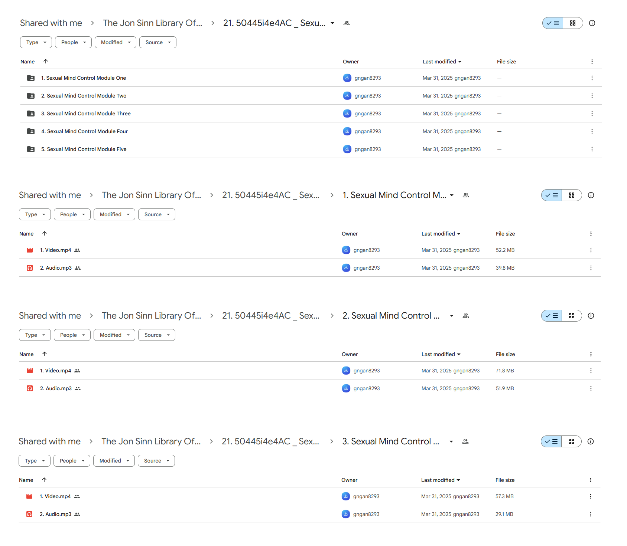This screenshot has width=627, height=546.
Task: More actions for 51.9 MB Audio.mp3
Action: point(591,388)
